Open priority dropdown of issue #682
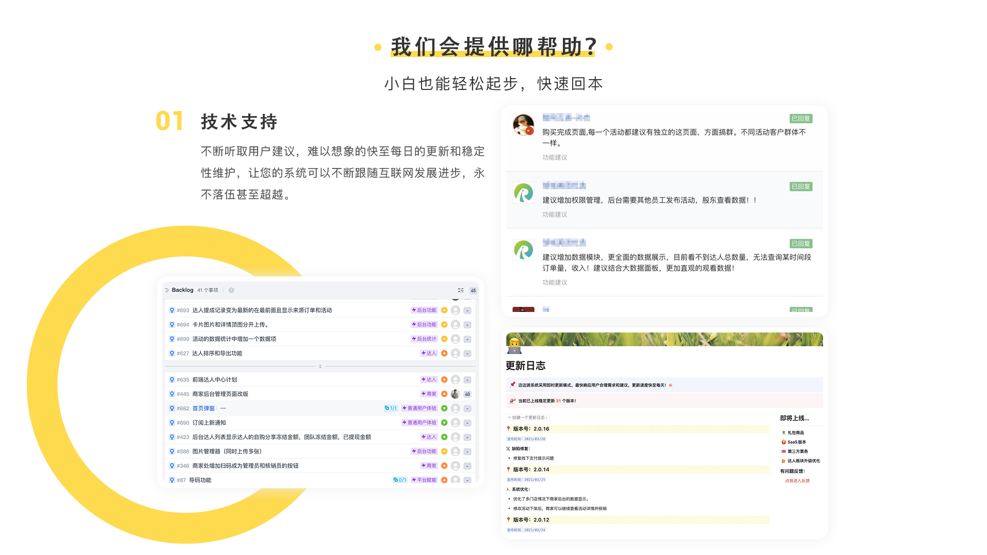Viewport: 987px width, 555px height. [x=444, y=409]
